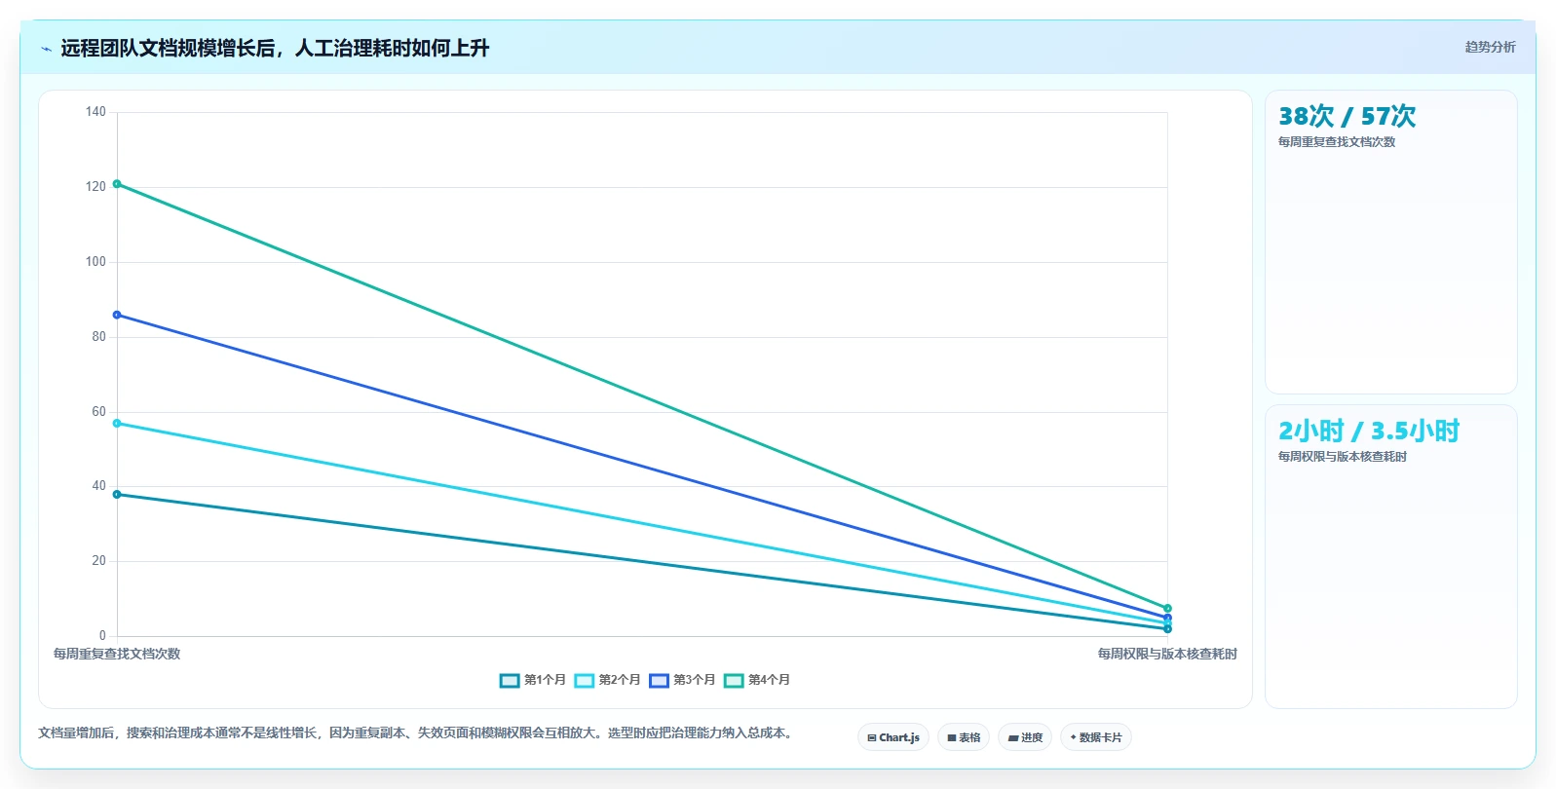This screenshot has width=1556, height=789.
Task: Click the y-axis tick label 40
Action: coord(99,486)
